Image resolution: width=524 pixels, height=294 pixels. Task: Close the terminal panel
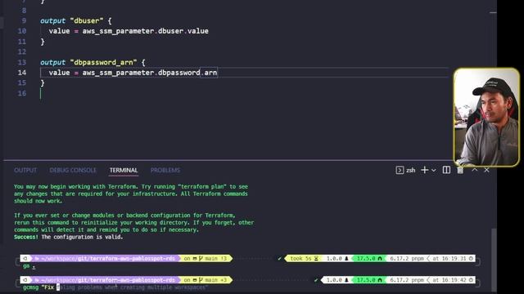click(x=486, y=170)
